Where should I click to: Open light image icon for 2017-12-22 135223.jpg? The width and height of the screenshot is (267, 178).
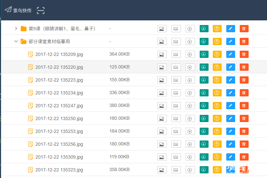click(176, 80)
